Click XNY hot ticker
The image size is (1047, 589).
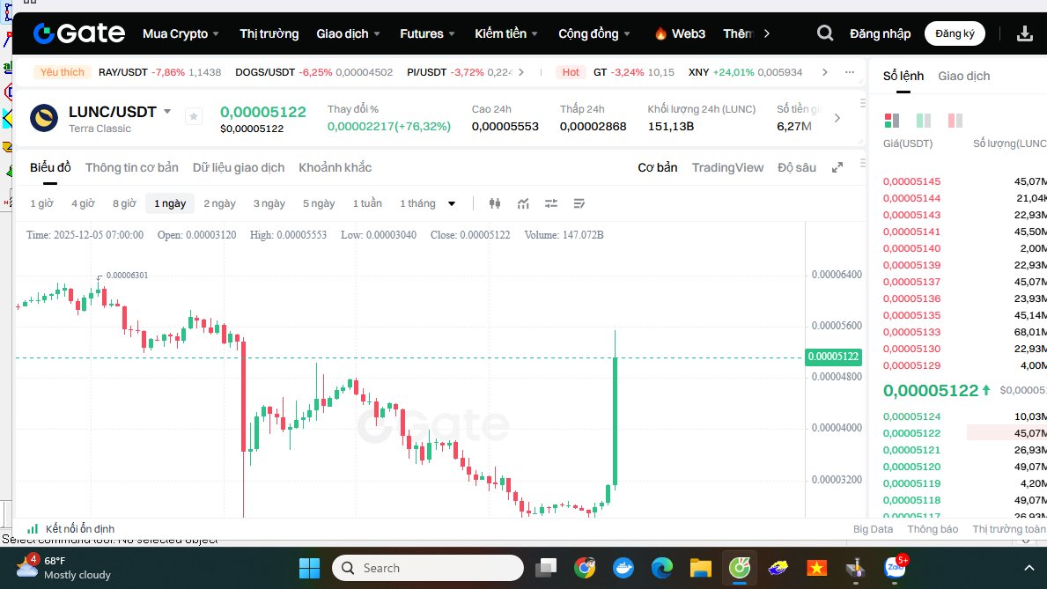[x=745, y=72]
